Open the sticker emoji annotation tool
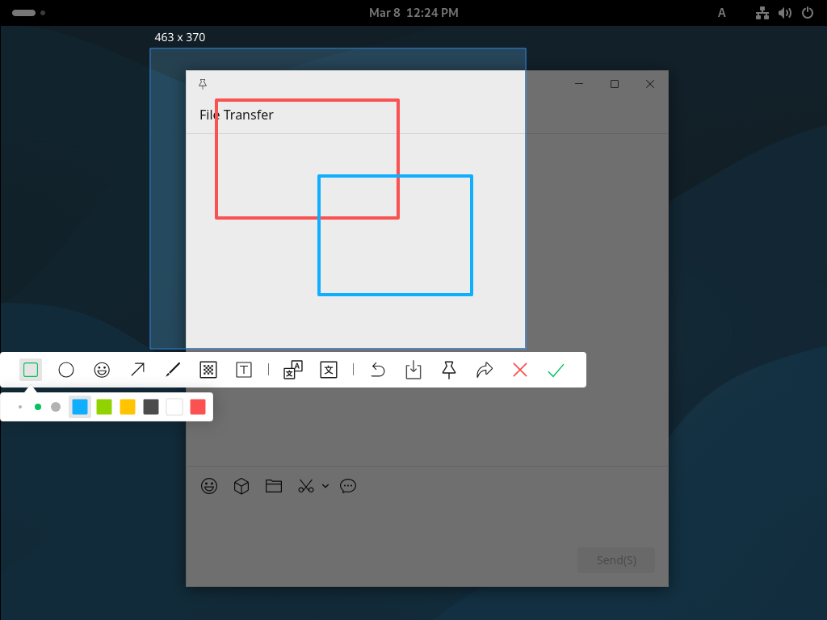 pos(102,370)
